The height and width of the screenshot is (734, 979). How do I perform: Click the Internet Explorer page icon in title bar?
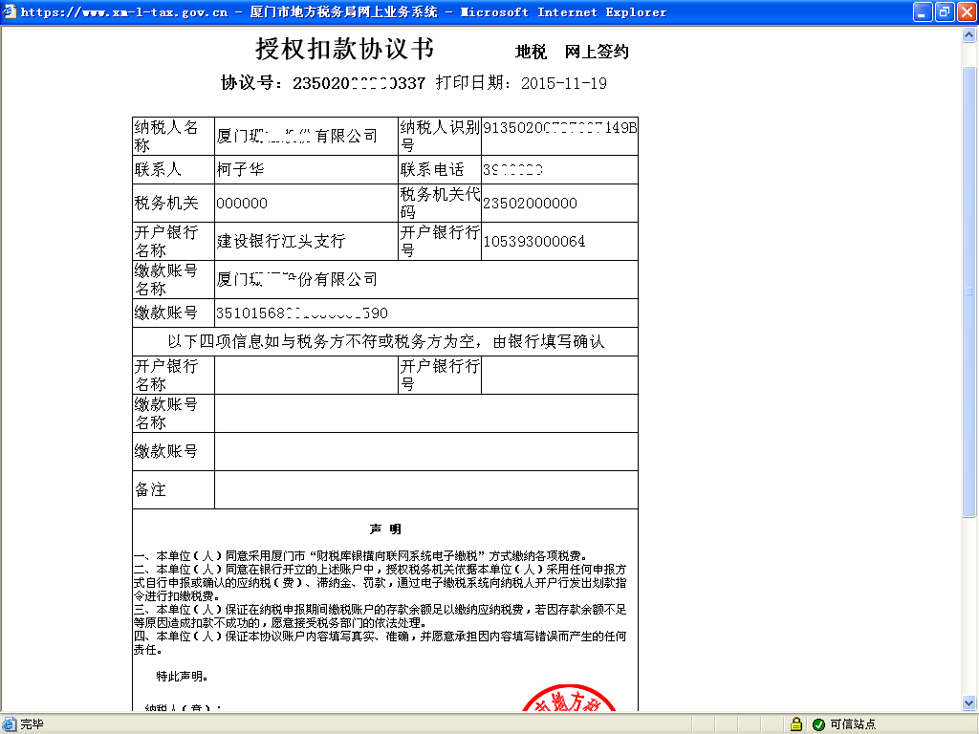click(x=10, y=11)
